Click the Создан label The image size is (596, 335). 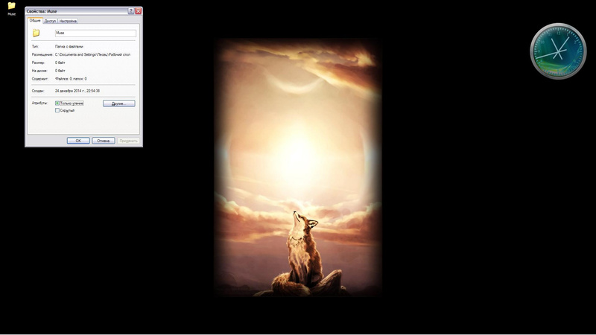pos(38,91)
